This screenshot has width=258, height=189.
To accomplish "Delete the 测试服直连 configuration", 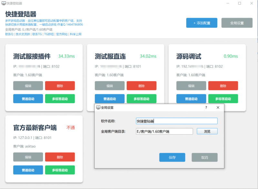I will 142,86.
